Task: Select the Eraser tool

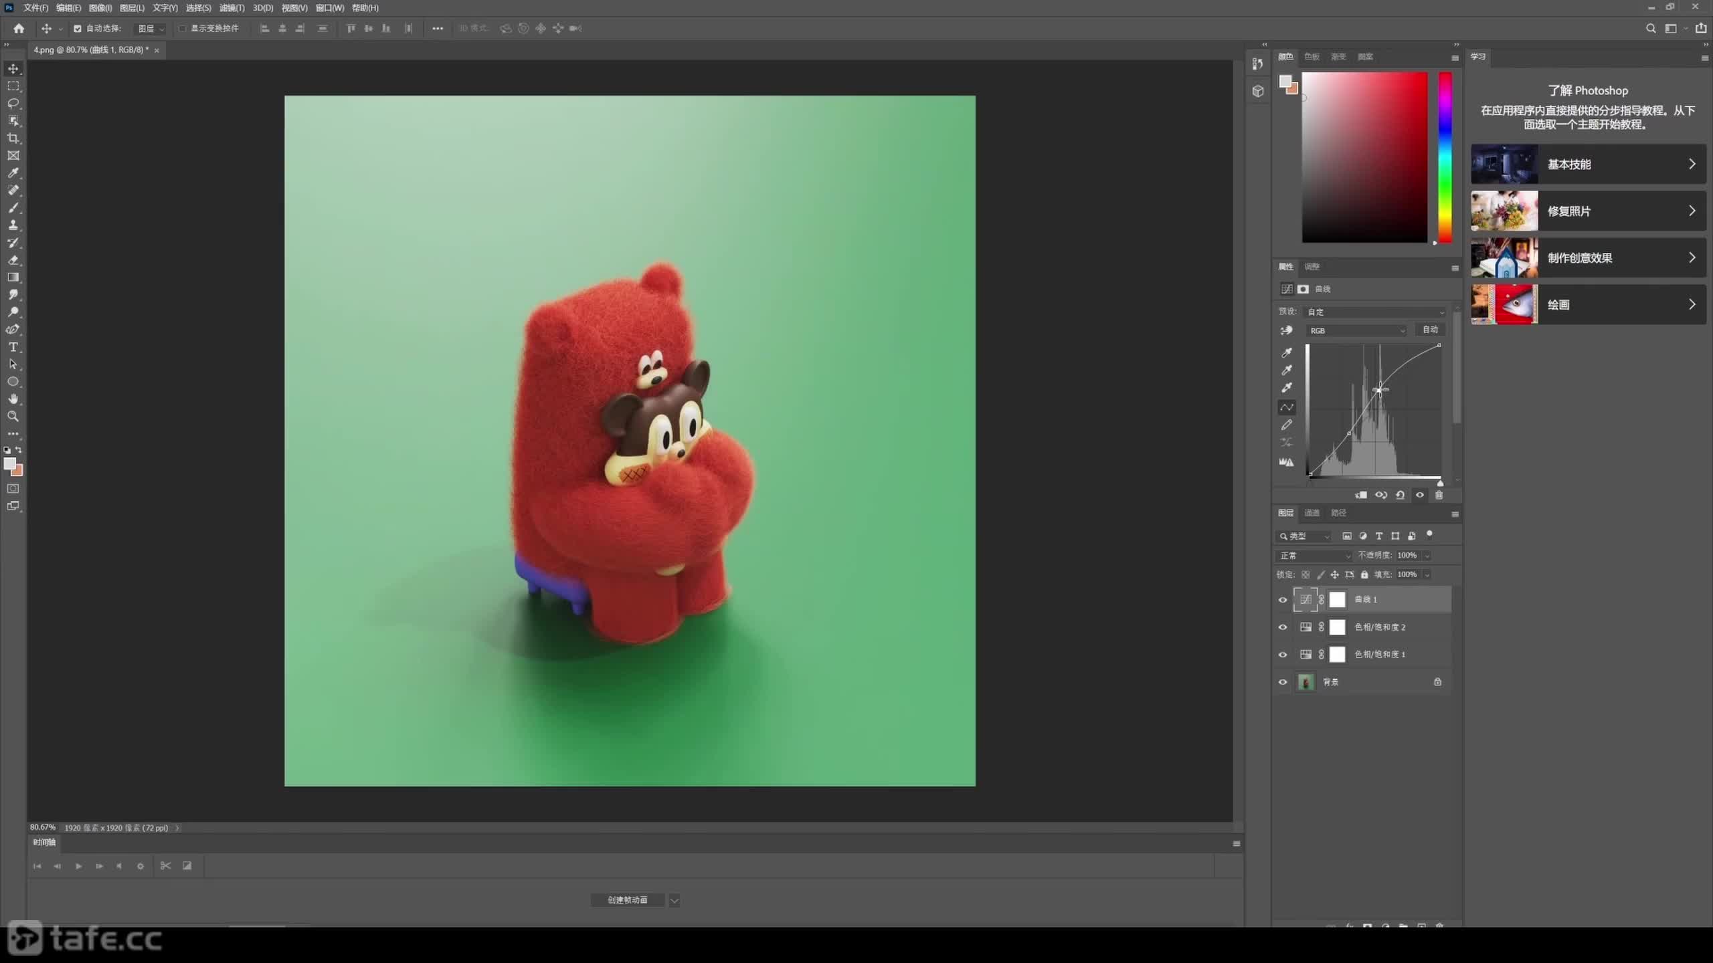Action: pos(13,260)
